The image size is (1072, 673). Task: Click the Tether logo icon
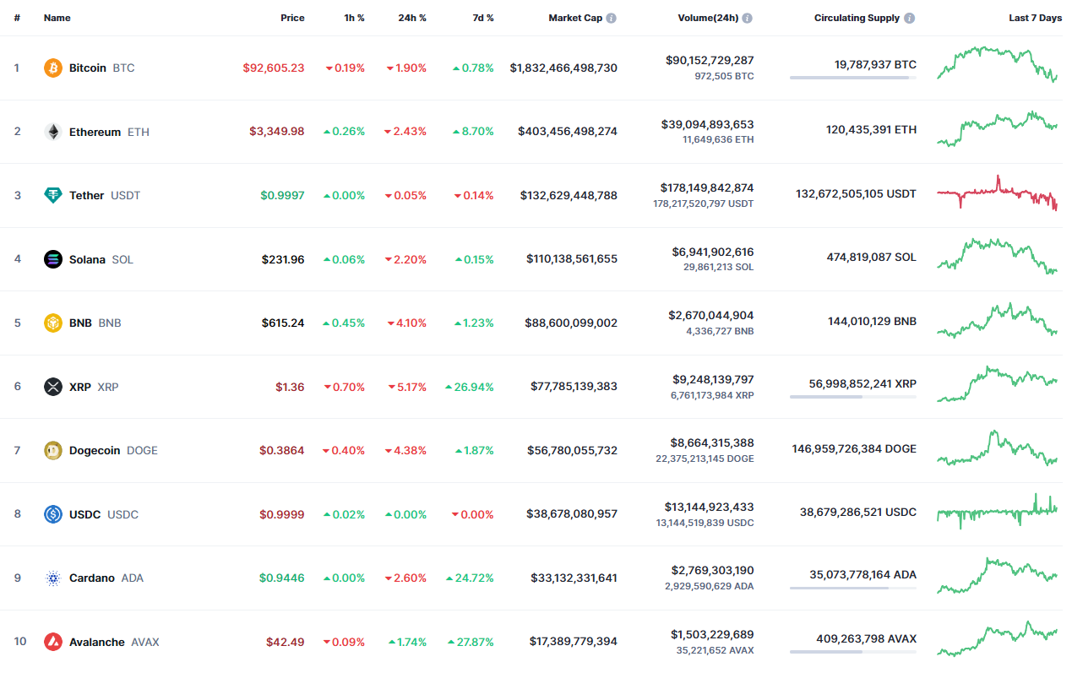[53, 195]
